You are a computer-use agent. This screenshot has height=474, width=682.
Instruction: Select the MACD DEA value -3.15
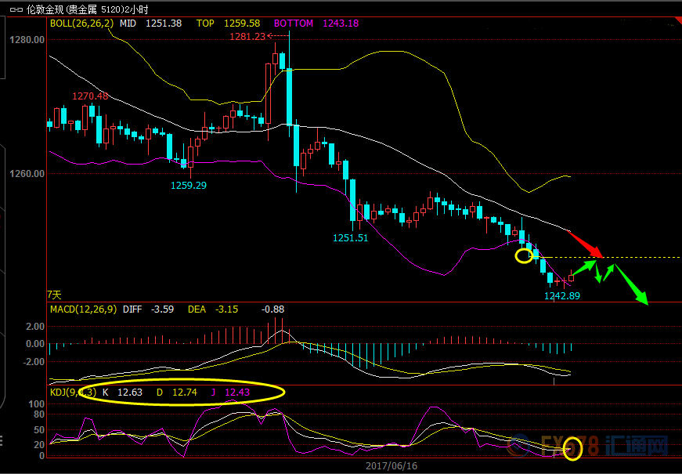226,309
